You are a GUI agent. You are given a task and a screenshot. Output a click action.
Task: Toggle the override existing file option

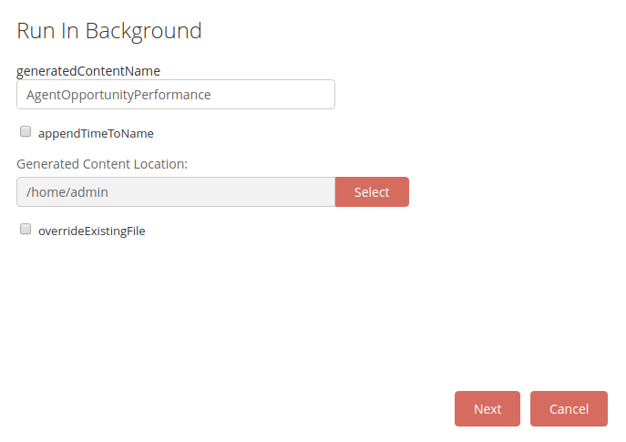click(26, 230)
